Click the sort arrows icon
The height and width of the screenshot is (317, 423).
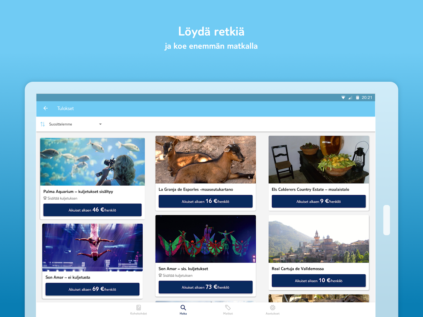[43, 124]
